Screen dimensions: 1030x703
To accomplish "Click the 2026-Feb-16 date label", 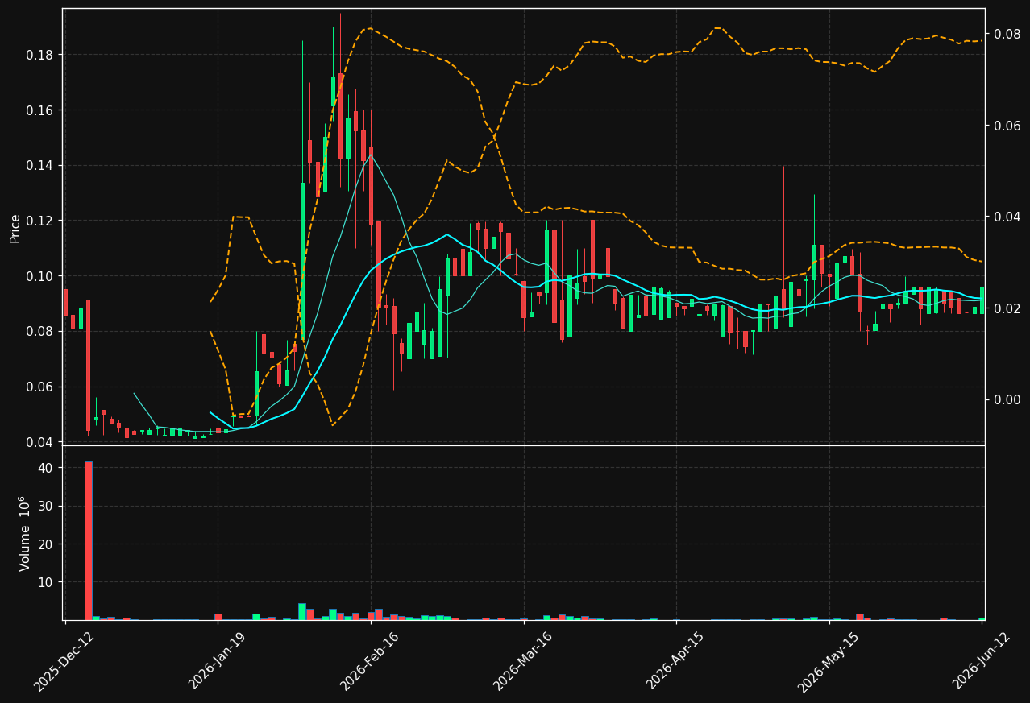I will (x=370, y=661).
